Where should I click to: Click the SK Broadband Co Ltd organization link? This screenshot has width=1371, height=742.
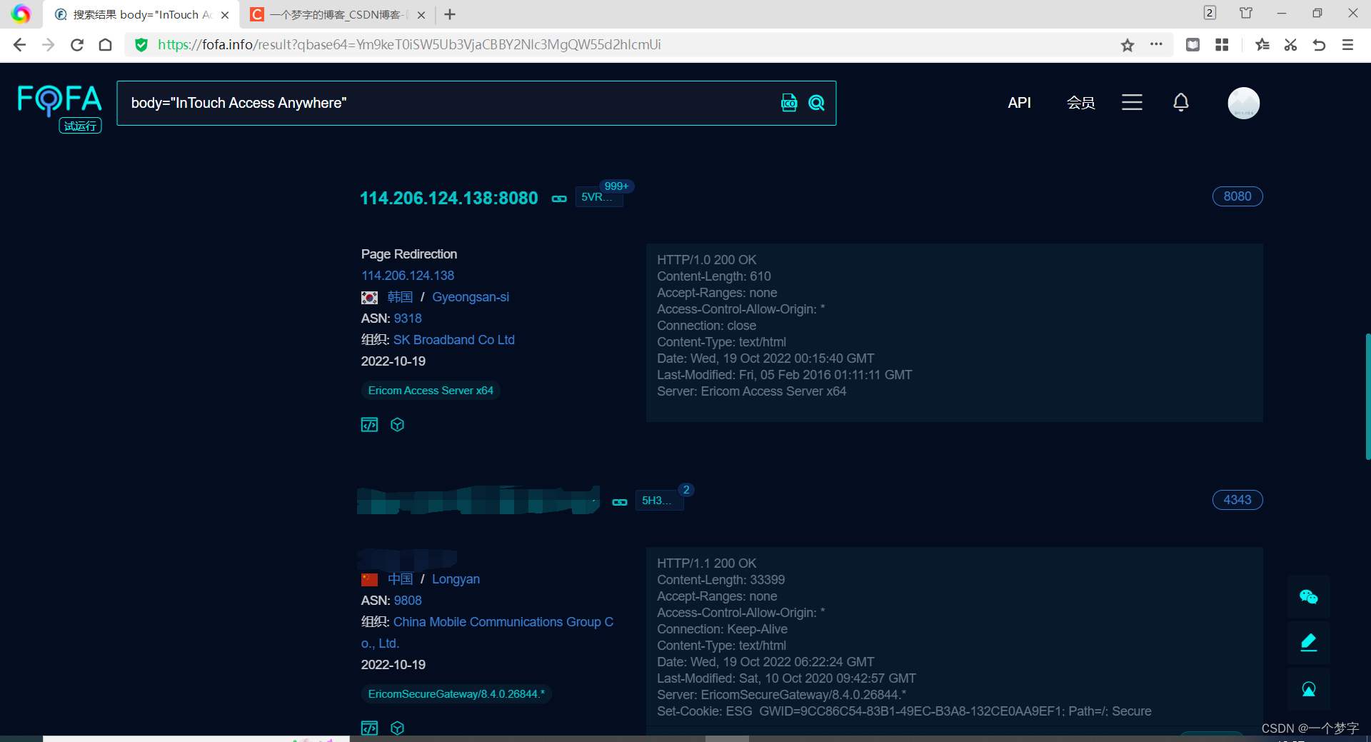pos(453,340)
